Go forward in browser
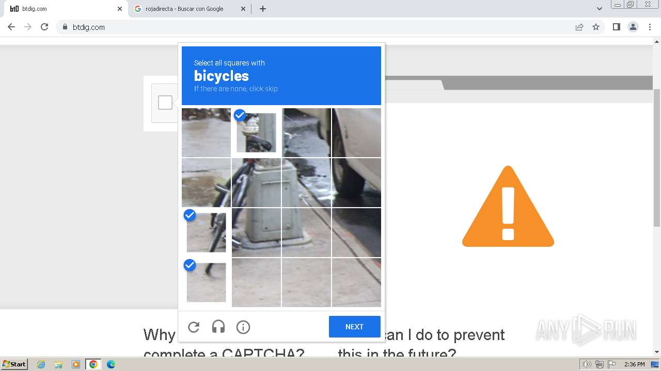 coord(28,27)
